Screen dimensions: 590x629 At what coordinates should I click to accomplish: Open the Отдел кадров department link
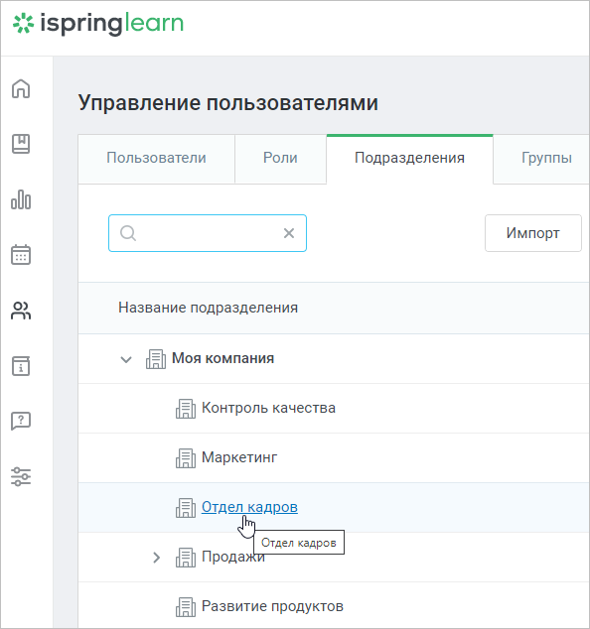pyautogui.click(x=249, y=507)
